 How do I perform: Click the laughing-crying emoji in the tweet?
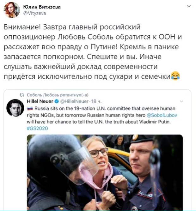pos(175,76)
